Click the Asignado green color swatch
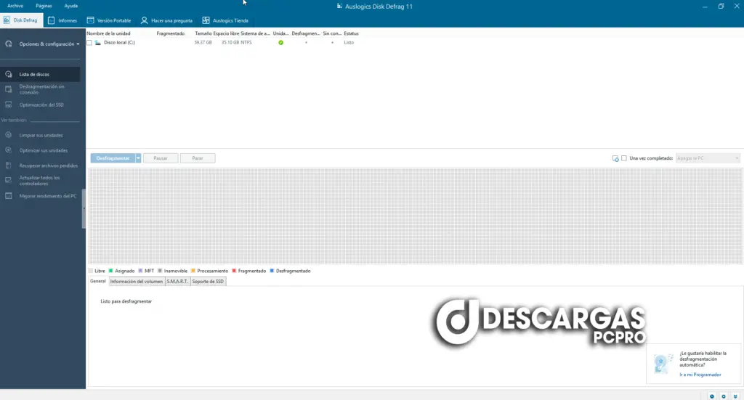This screenshot has width=744, height=400. coord(110,271)
